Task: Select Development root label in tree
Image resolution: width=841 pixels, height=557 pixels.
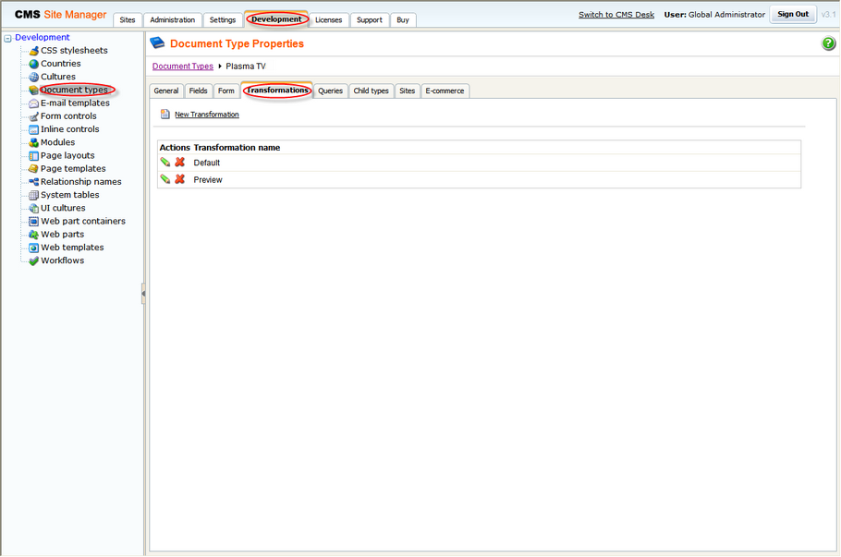Action: tap(43, 38)
